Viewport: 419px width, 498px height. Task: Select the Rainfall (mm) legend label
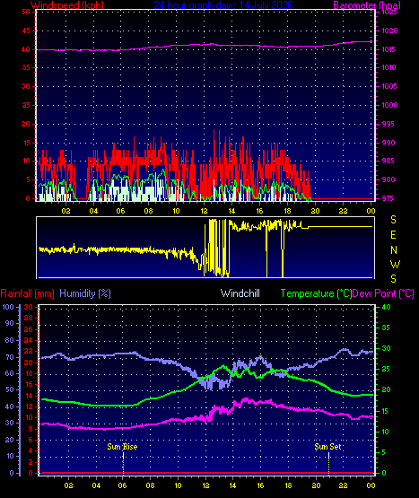(x=27, y=293)
